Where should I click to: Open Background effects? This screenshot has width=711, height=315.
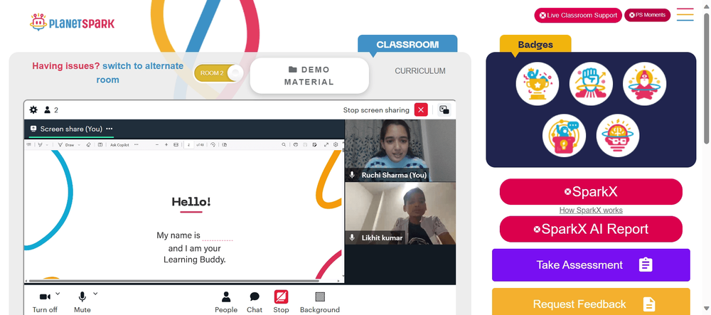click(x=320, y=302)
